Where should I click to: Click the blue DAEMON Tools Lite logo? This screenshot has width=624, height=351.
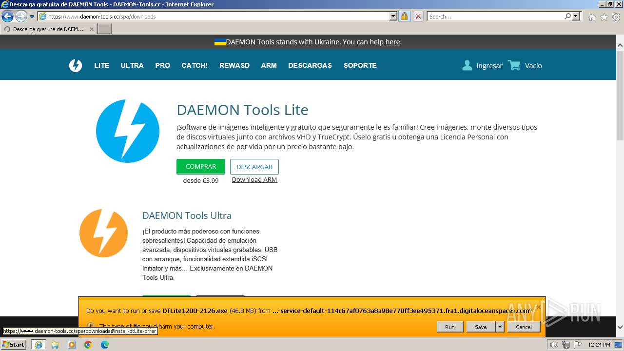point(128,131)
